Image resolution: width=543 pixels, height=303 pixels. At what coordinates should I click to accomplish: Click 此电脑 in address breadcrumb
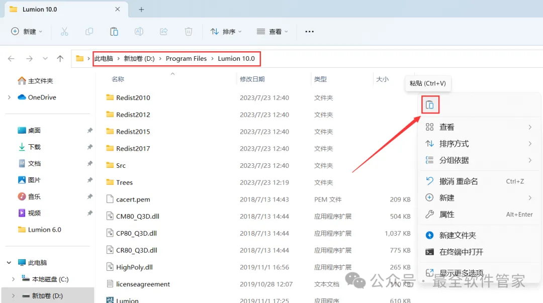[104, 58]
